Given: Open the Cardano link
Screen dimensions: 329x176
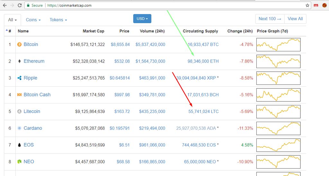Looking at the screenshot, I should (x=33, y=128).
